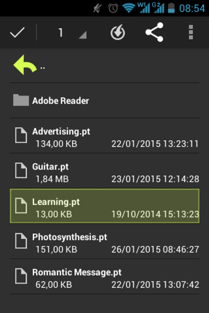The image size is (209, 313).
Task: Tap the green back arrow icon
Action: point(24,65)
